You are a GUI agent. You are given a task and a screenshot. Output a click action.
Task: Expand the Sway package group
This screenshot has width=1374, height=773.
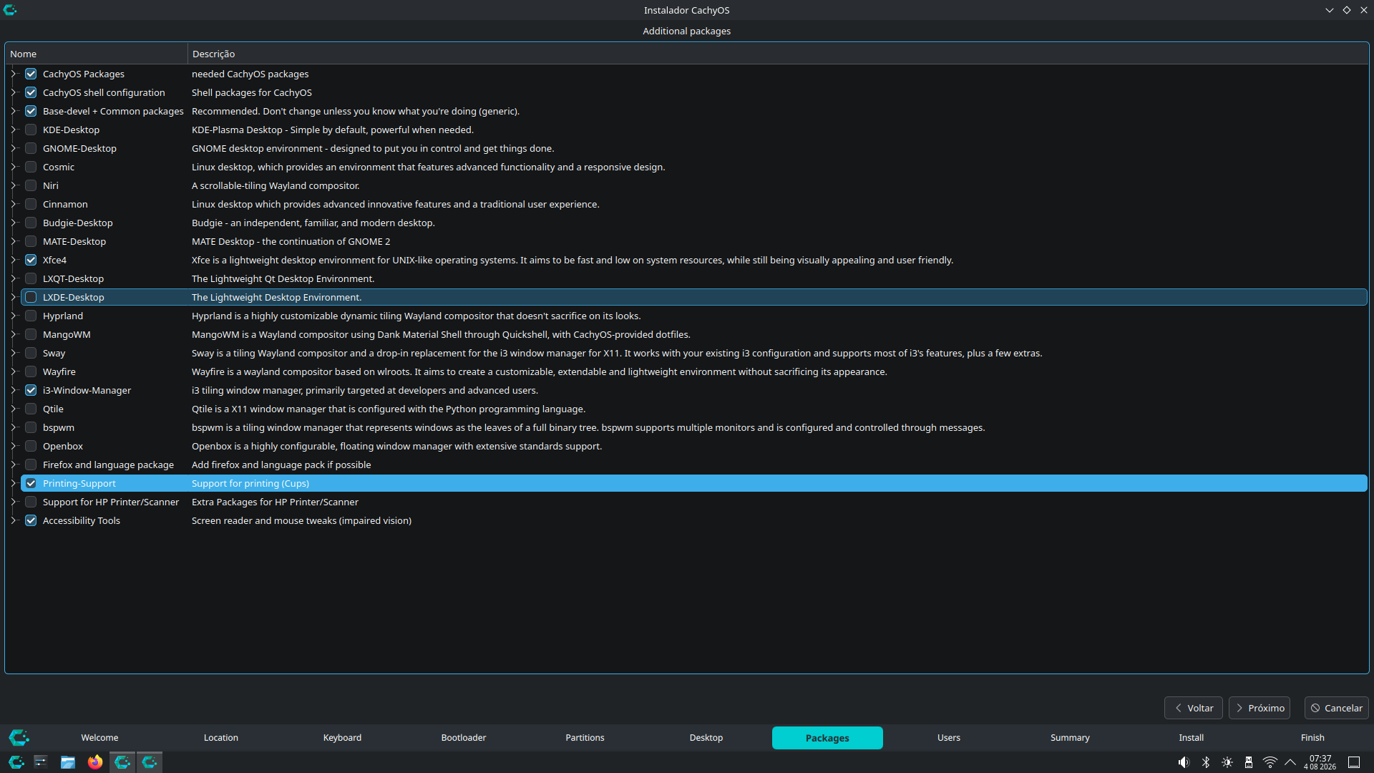click(14, 353)
